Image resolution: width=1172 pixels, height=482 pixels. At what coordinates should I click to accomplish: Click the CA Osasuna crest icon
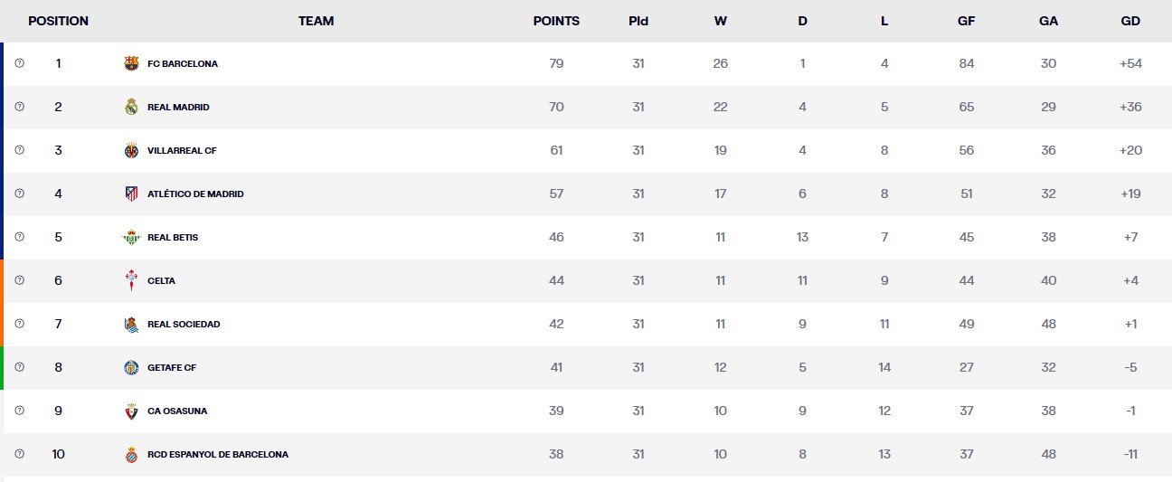click(131, 411)
